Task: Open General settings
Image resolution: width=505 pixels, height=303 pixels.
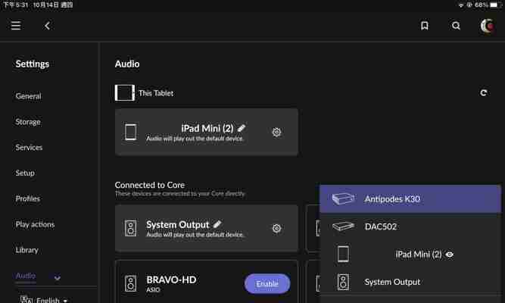Action: [x=28, y=96]
